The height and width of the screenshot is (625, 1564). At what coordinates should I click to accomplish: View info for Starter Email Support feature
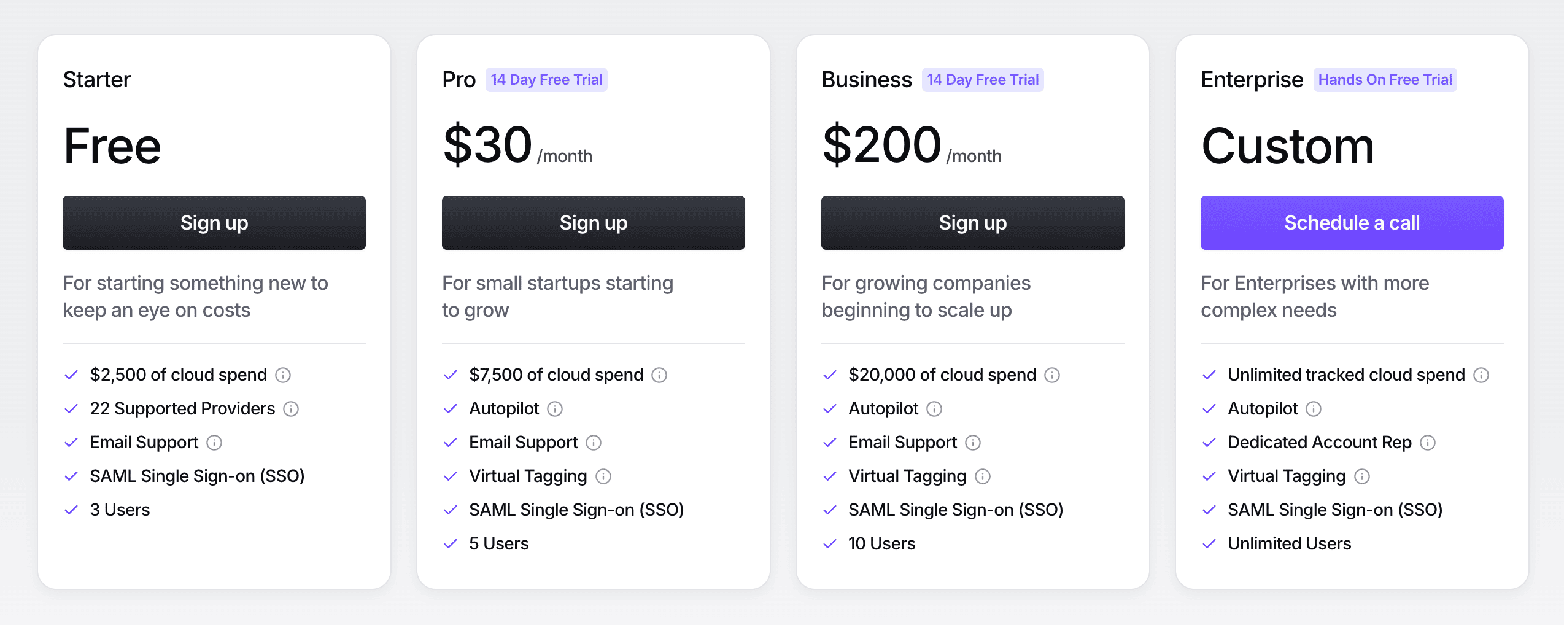214,442
